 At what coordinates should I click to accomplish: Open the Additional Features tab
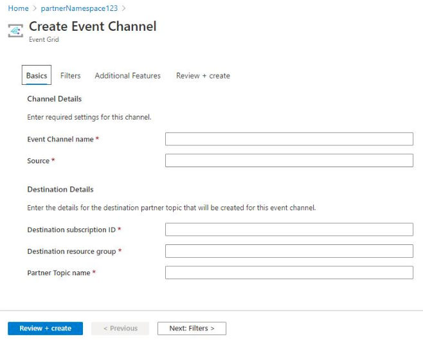128,76
